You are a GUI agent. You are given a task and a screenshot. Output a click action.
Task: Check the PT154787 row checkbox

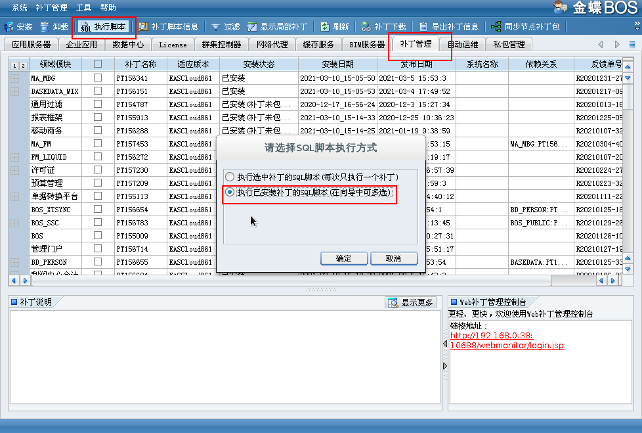click(x=98, y=104)
